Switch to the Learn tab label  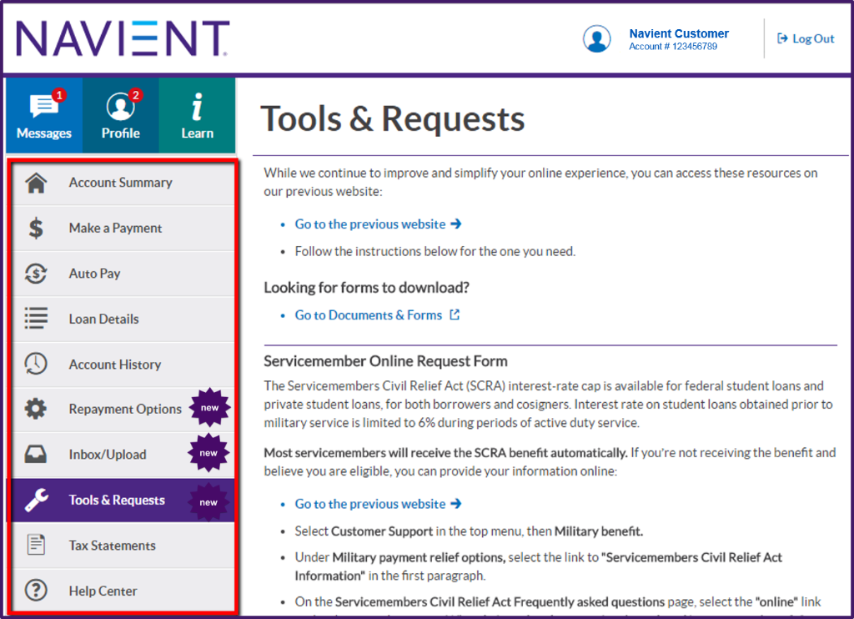197,133
